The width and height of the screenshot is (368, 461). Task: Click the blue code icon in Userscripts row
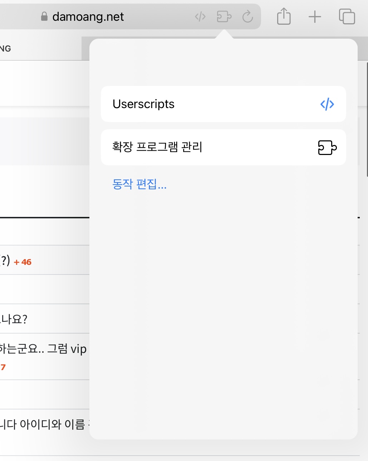pyautogui.click(x=327, y=104)
